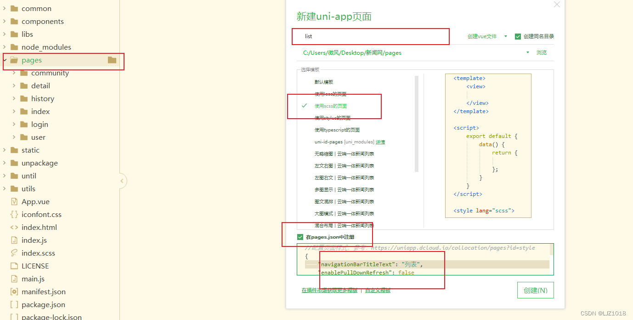Select the 使用scss的页面 template
633x320 pixels.
click(331, 106)
